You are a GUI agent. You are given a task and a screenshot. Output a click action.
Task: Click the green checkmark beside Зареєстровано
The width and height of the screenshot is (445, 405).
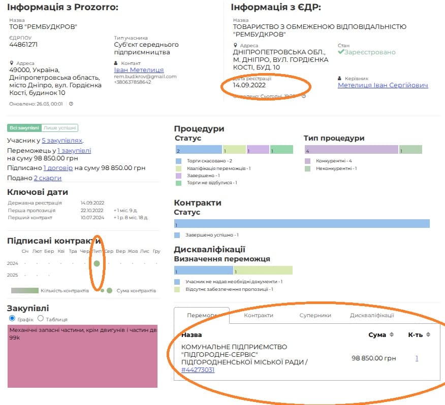click(x=341, y=52)
